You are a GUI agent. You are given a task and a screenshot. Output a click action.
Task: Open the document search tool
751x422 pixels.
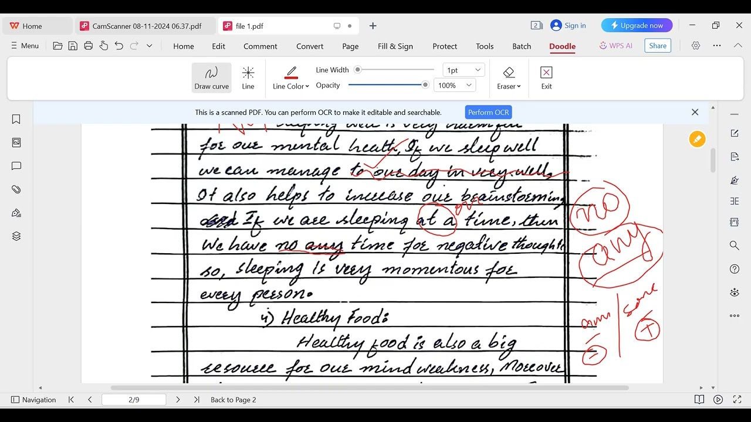click(x=735, y=246)
